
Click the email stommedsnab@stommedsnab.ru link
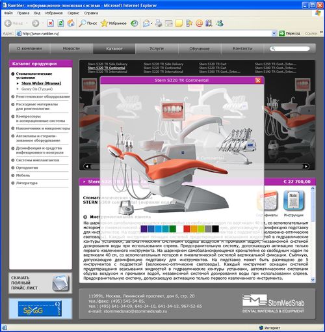[135, 311]
